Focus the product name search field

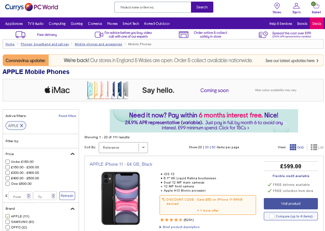click(x=153, y=7)
